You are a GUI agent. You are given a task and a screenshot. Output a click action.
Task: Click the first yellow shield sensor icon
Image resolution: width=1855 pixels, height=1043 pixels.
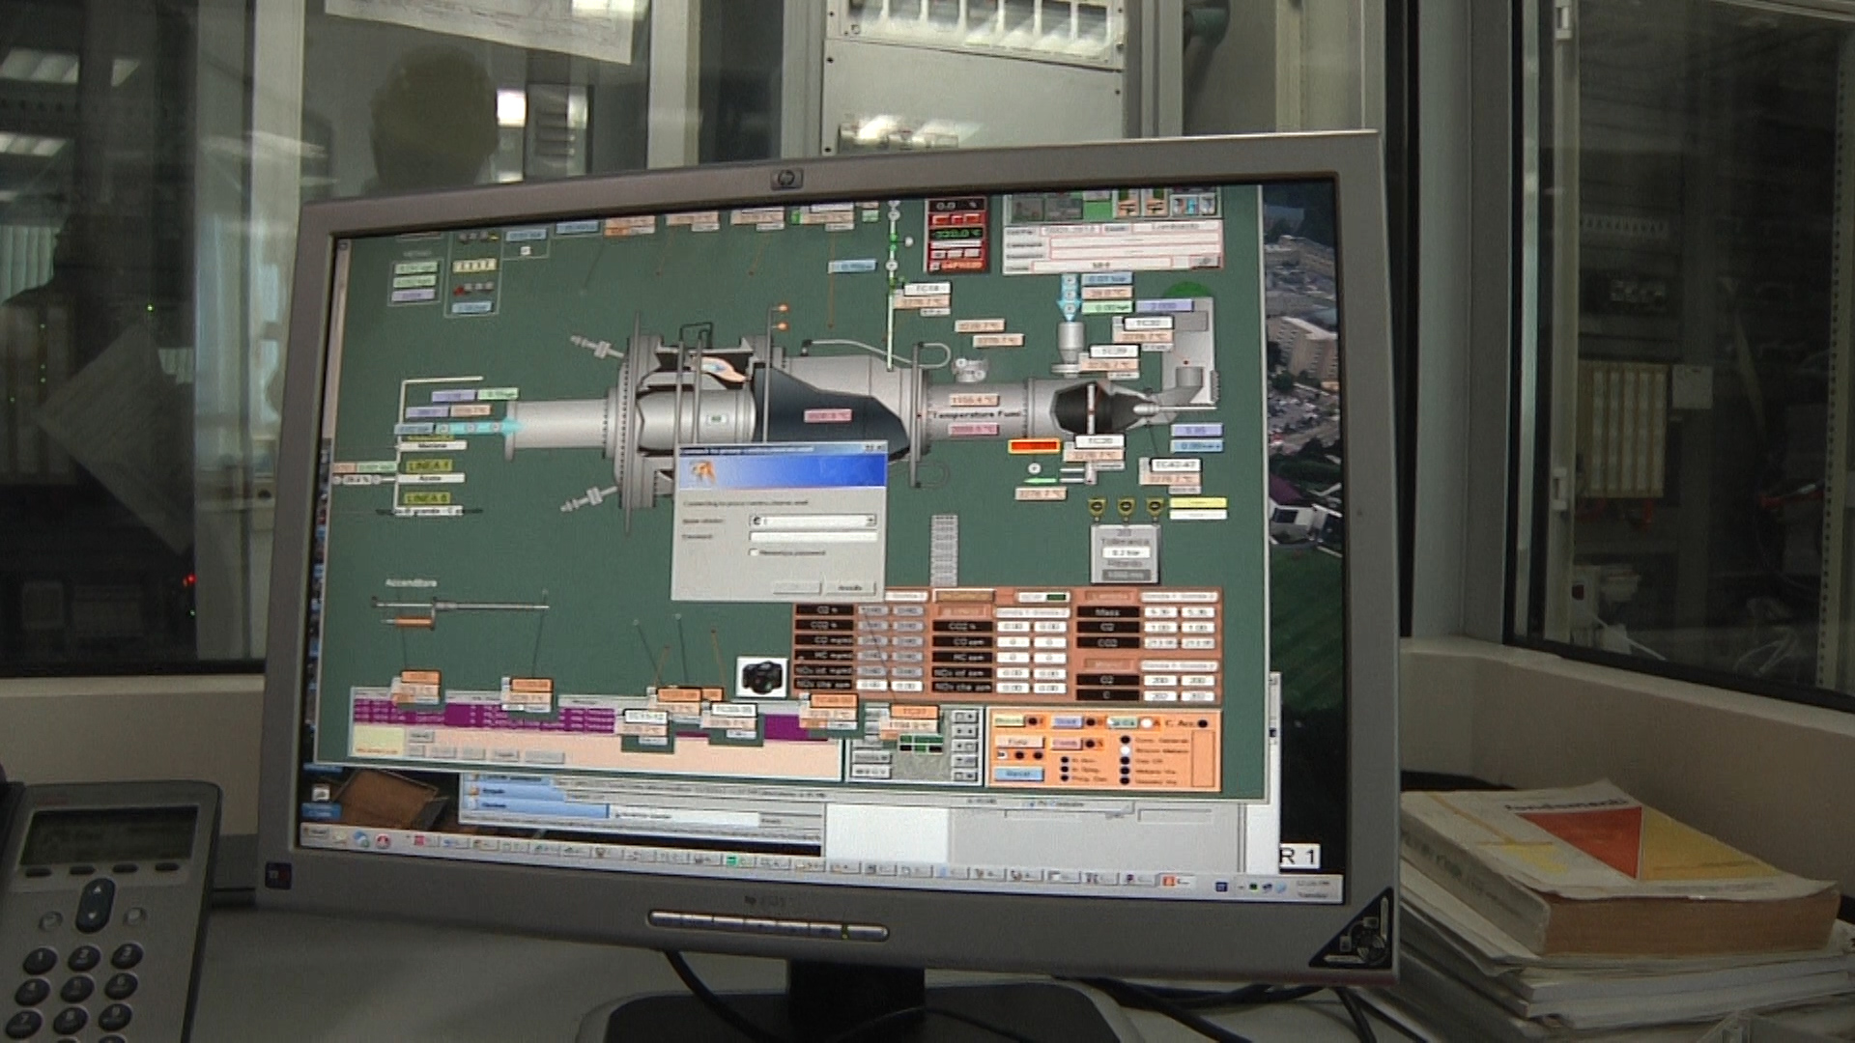coord(1098,508)
